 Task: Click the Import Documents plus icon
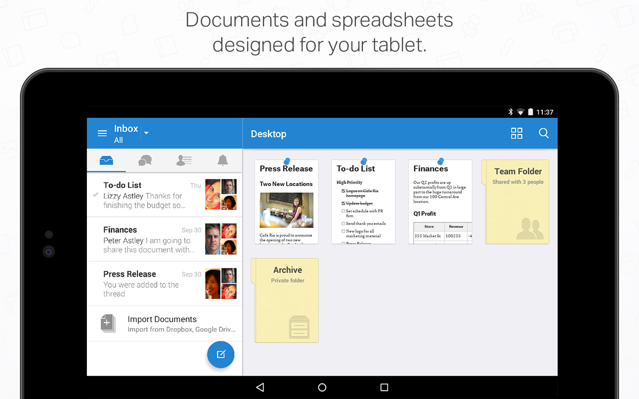108,324
